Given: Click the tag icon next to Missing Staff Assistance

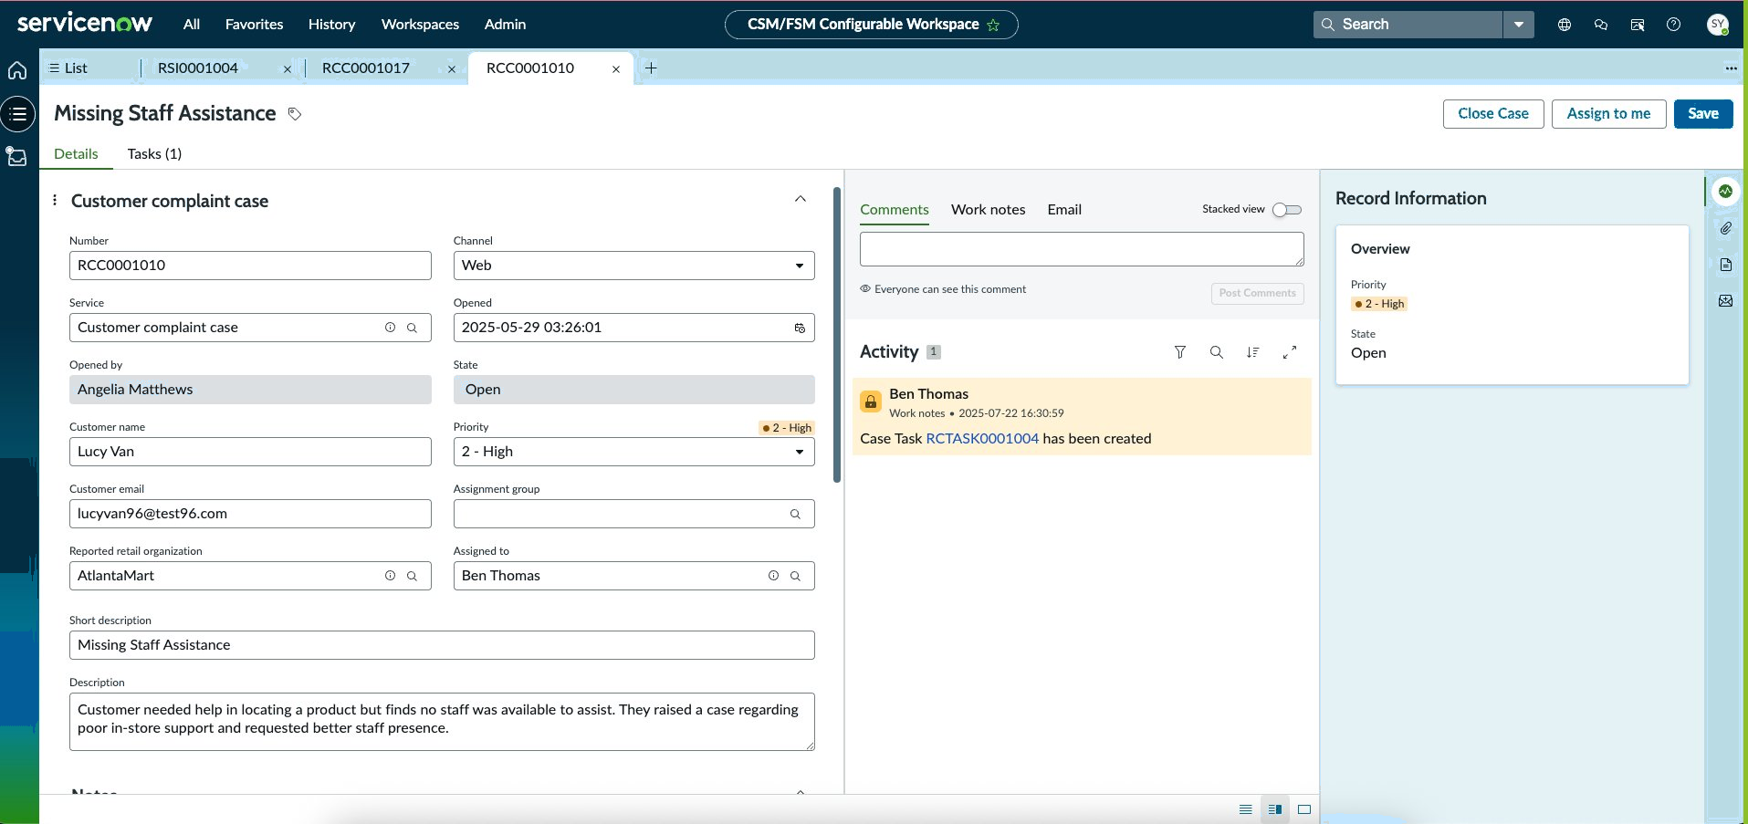Looking at the screenshot, I should 295,114.
